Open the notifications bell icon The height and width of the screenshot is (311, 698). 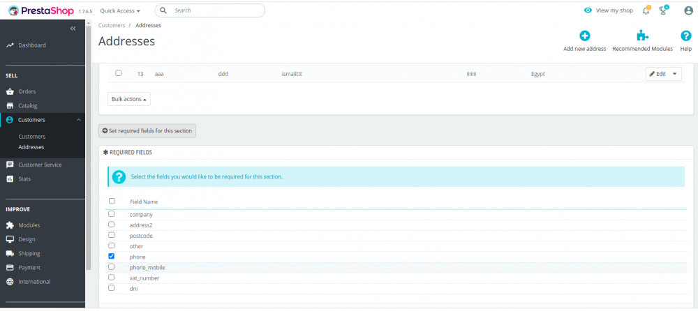tap(646, 10)
